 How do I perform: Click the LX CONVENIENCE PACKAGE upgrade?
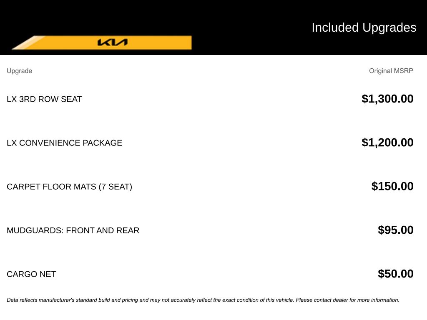click(64, 143)
